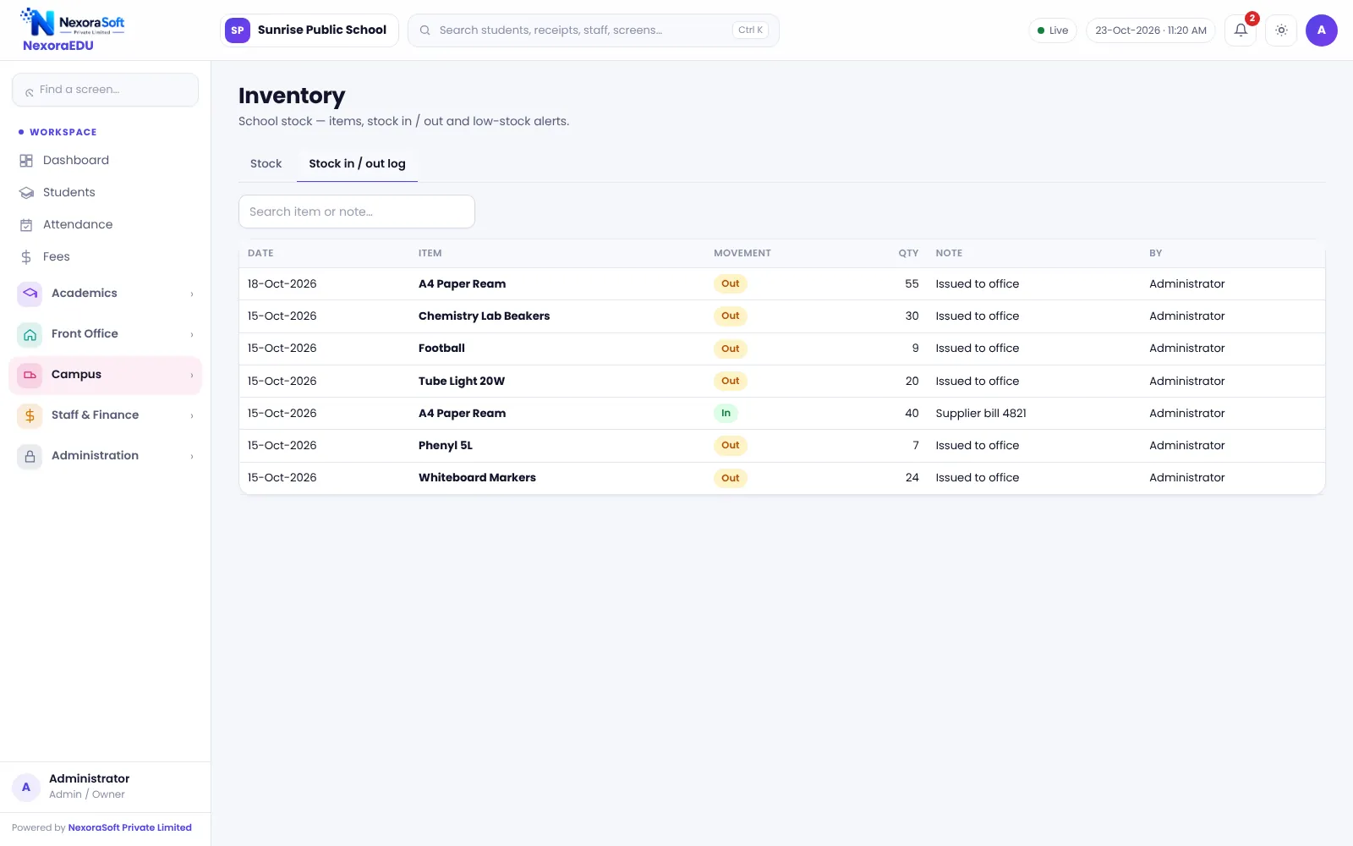This screenshot has width=1353, height=846.
Task: Click the Staff & Finance dollar icon
Action: click(30, 415)
